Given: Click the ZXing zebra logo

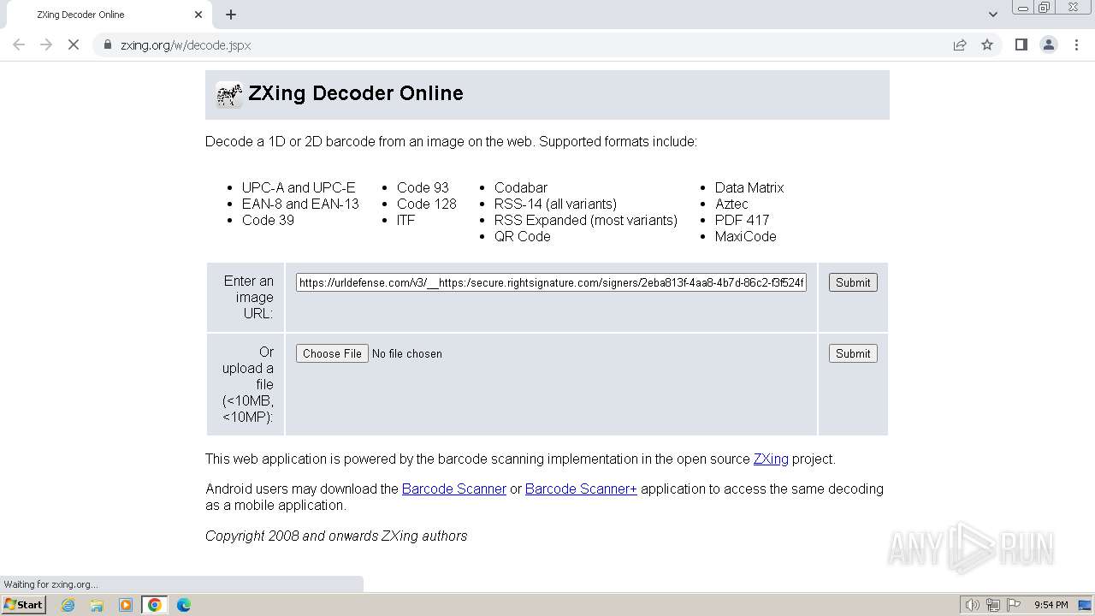Looking at the screenshot, I should (228, 94).
